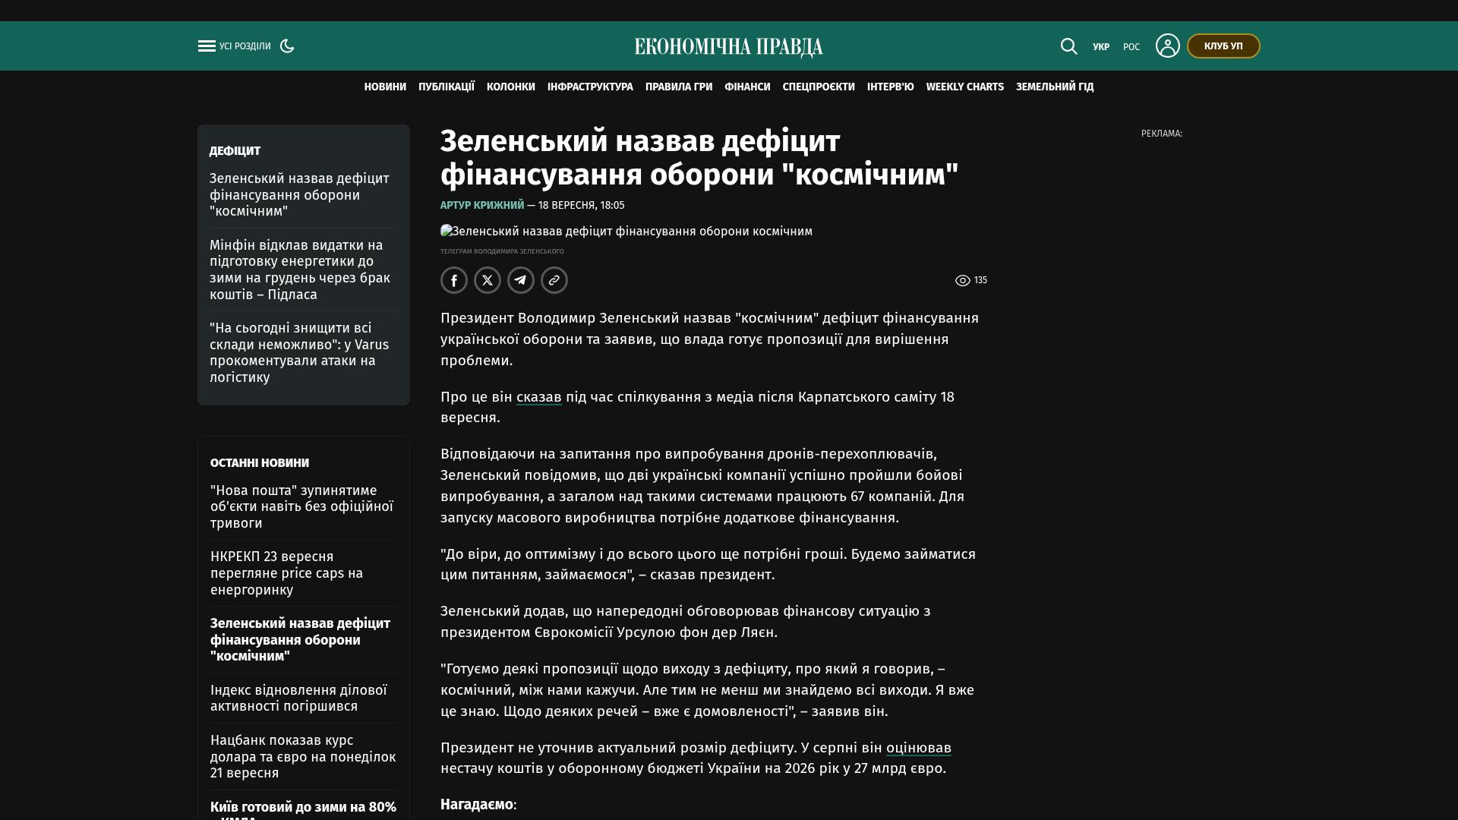This screenshot has height=820, width=1458.
Task: Open the 'оцінював' hyperlink in the text
Action: (x=919, y=748)
